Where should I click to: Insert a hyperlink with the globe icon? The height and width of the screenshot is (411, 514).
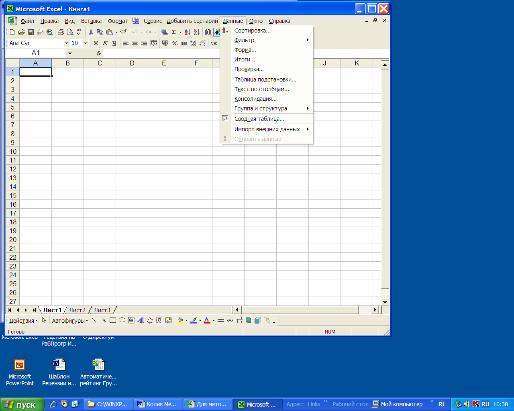tap(165, 32)
